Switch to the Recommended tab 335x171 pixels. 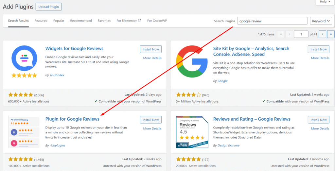(x=81, y=21)
